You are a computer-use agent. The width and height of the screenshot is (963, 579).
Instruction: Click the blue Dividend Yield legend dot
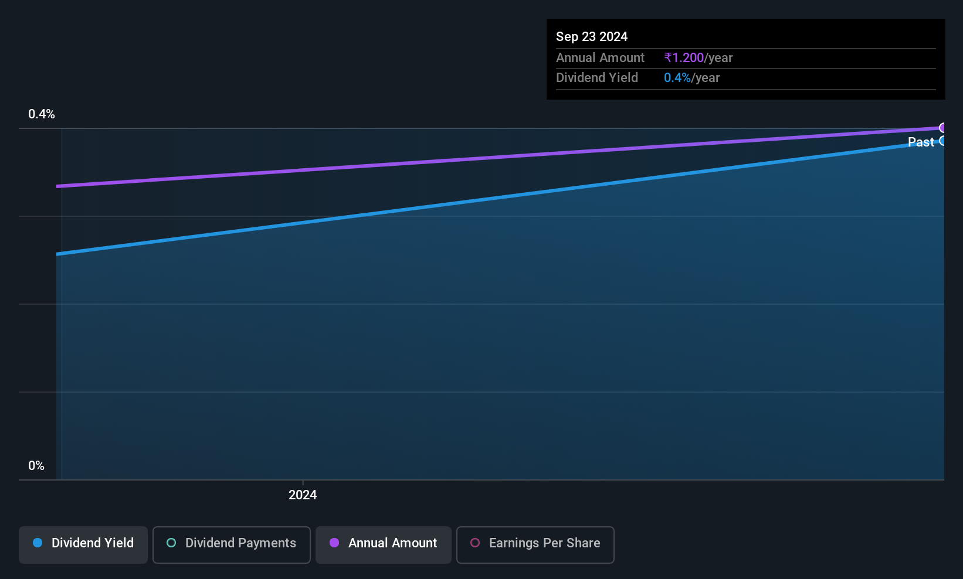pyautogui.click(x=38, y=543)
